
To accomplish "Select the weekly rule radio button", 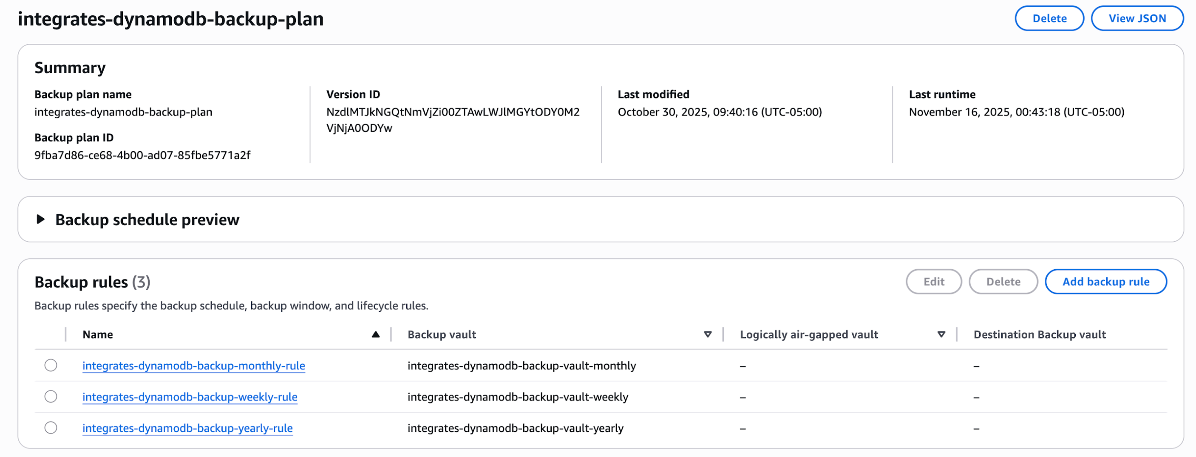I will 51,397.
